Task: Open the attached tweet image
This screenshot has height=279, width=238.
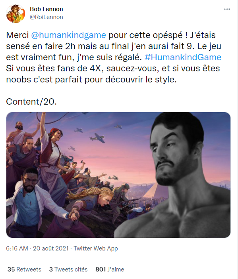Action: (x=118, y=175)
